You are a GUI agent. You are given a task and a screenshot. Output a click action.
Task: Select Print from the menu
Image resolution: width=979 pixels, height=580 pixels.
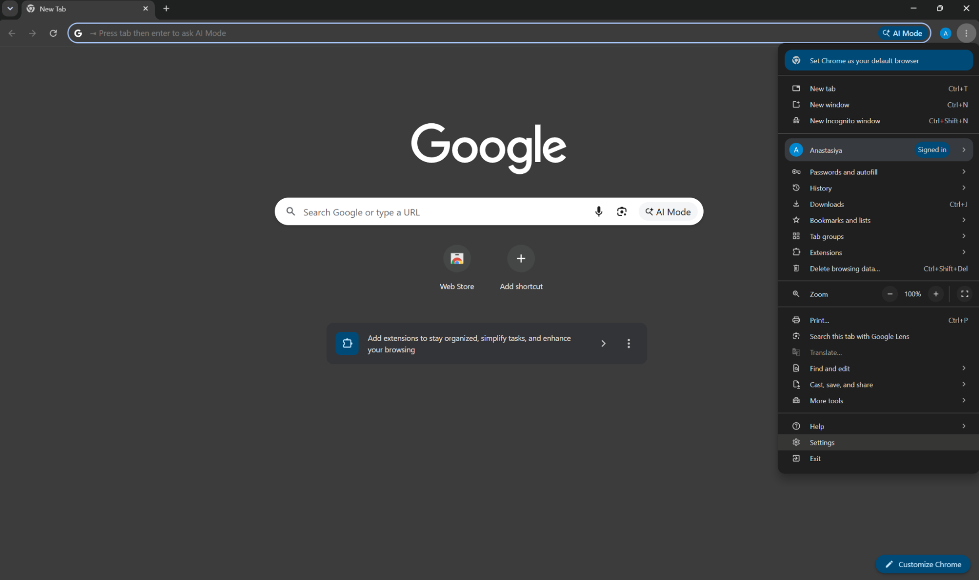[x=879, y=320]
